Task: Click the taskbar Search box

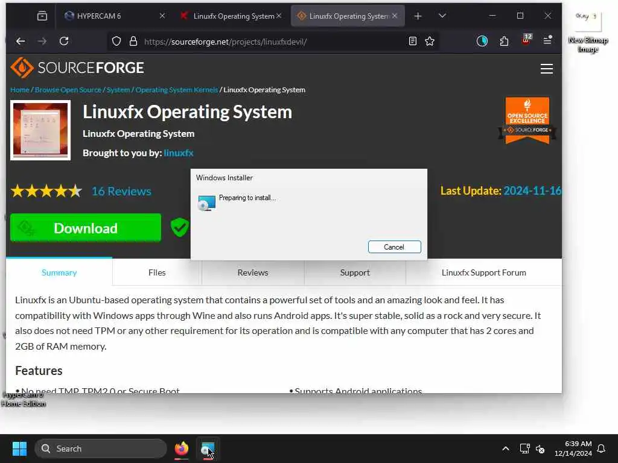Action: 101,449
